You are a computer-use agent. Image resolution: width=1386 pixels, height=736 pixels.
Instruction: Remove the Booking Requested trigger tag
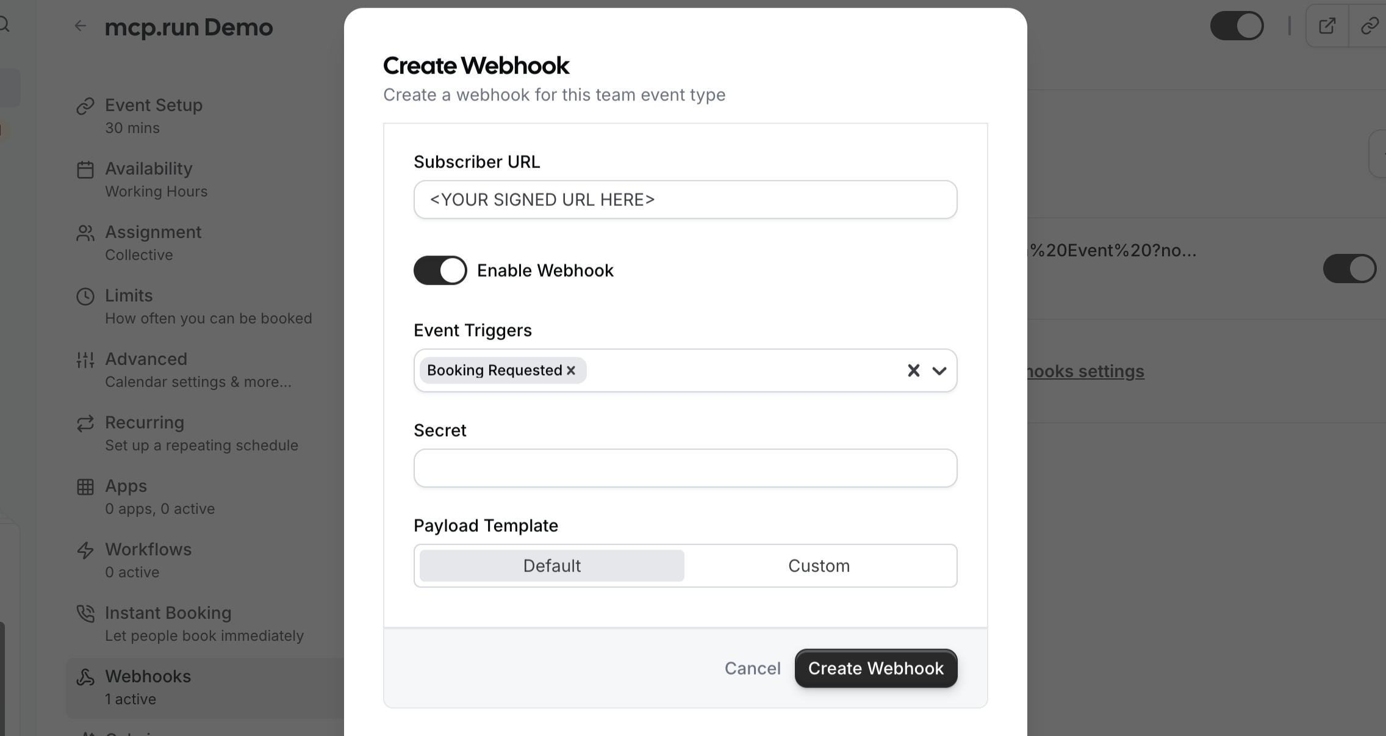click(x=571, y=370)
